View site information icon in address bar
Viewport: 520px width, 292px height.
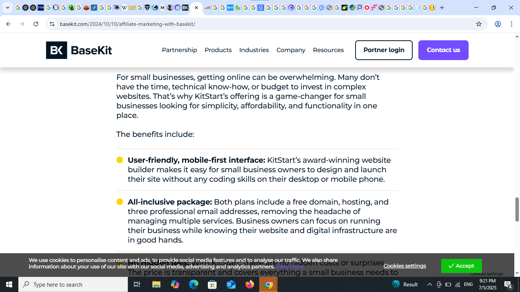[52, 24]
